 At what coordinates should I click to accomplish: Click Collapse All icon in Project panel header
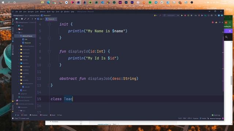28,19
